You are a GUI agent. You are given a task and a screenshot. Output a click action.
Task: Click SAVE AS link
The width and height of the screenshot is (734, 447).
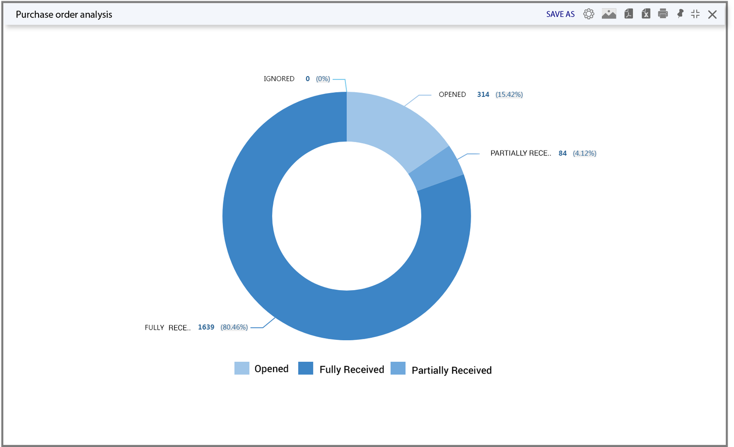pyautogui.click(x=560, y=14)
